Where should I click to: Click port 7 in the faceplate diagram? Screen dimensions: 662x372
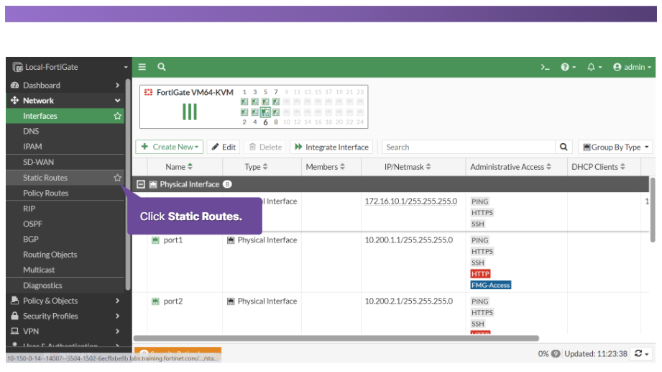276,101
